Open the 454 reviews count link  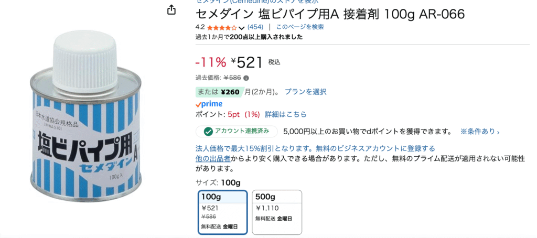point(255,27)
